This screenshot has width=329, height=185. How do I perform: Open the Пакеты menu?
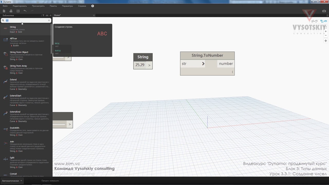coord(53,6)
